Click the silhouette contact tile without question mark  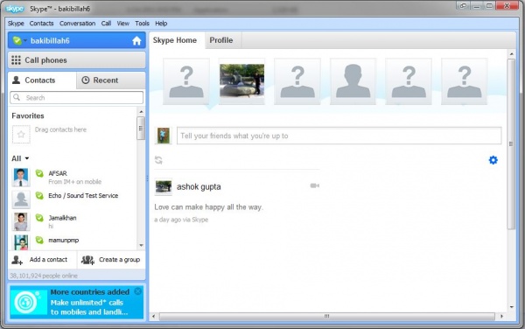coord(353,81)
